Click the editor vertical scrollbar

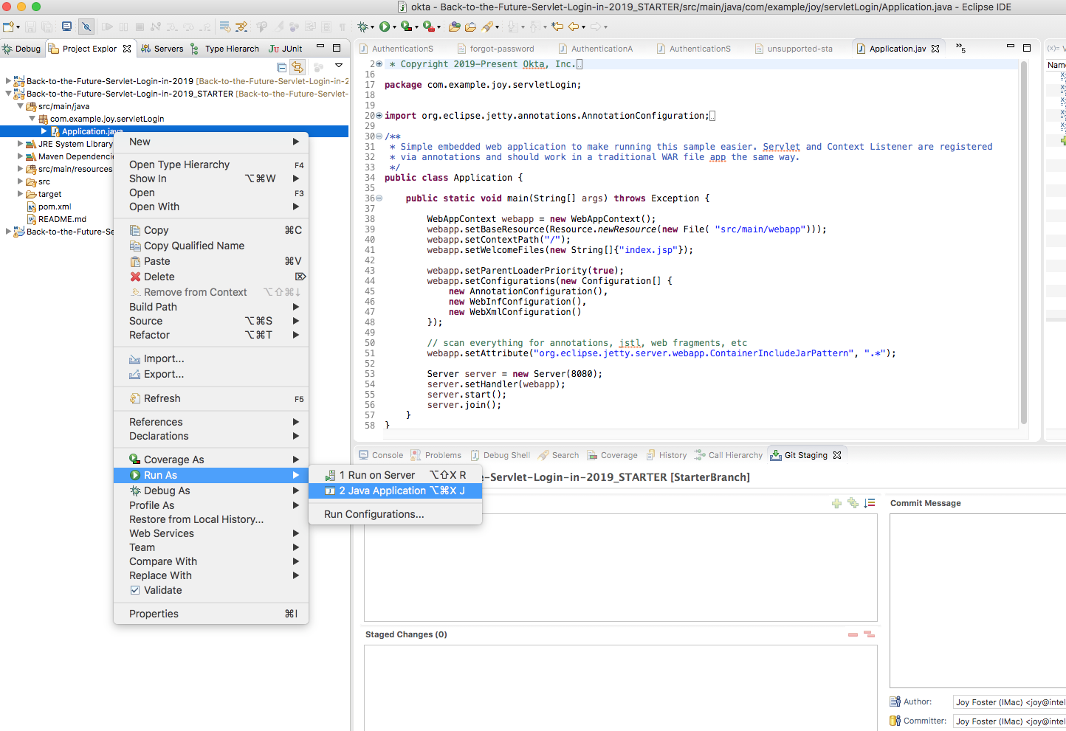point(1024,243)
